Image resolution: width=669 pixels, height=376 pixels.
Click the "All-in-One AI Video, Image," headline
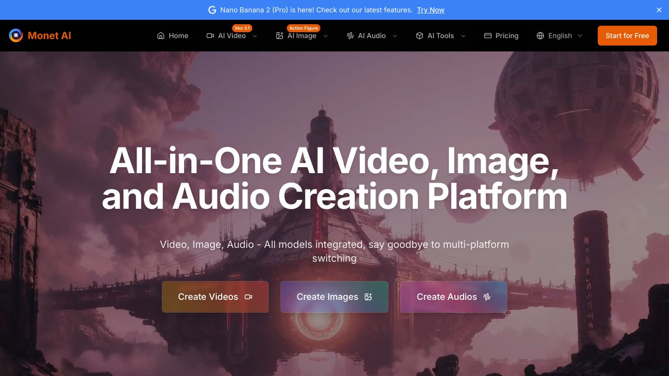[x=334, y=161]
